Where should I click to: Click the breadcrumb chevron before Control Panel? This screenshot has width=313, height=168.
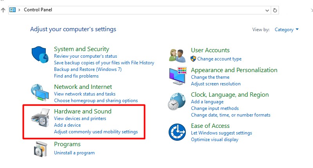click(x=20, y=10)
